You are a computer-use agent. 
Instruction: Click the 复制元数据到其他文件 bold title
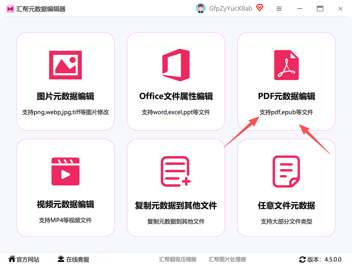[x=176, y=205]
